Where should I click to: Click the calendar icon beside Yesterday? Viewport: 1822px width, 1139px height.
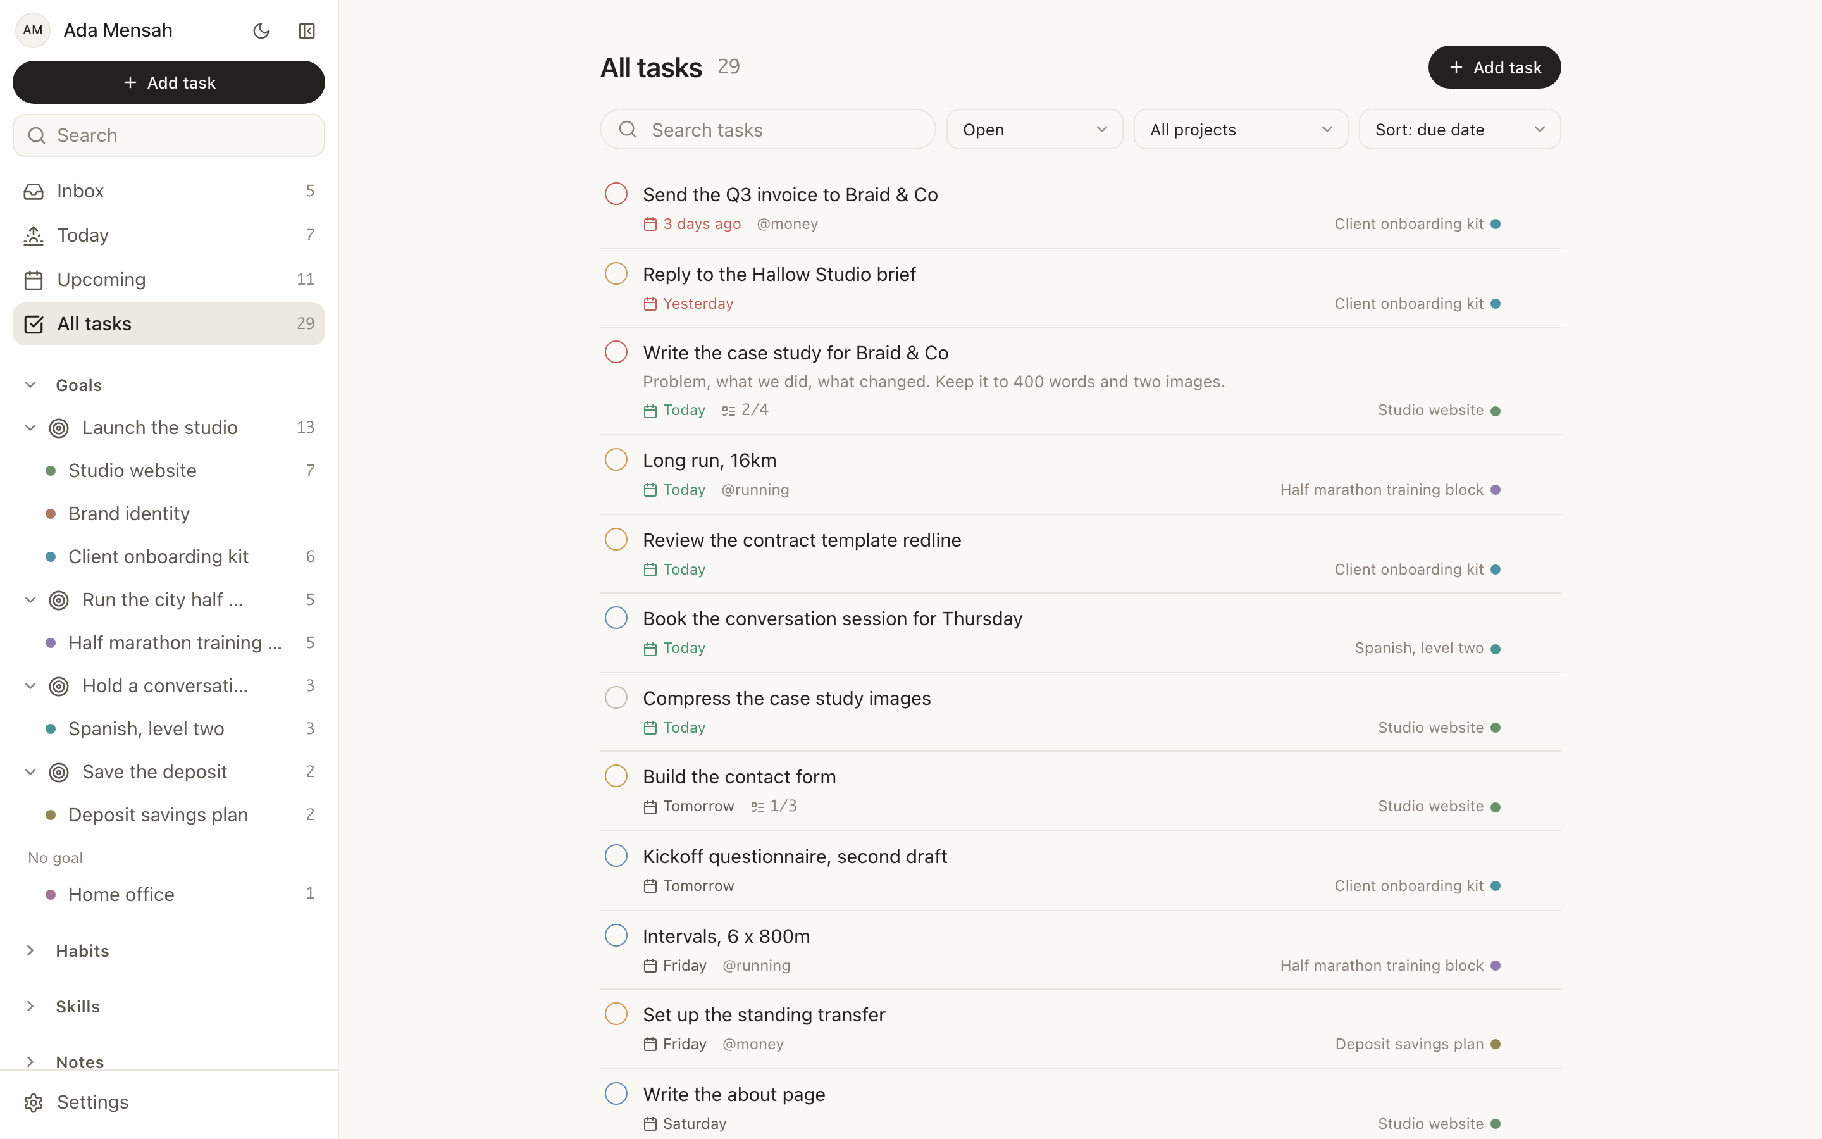[650, 304]
